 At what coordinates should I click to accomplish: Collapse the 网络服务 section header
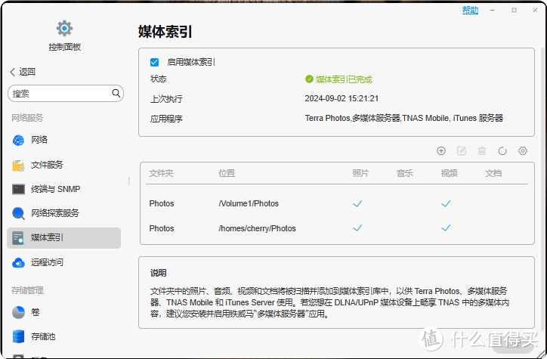click(27, 118)
